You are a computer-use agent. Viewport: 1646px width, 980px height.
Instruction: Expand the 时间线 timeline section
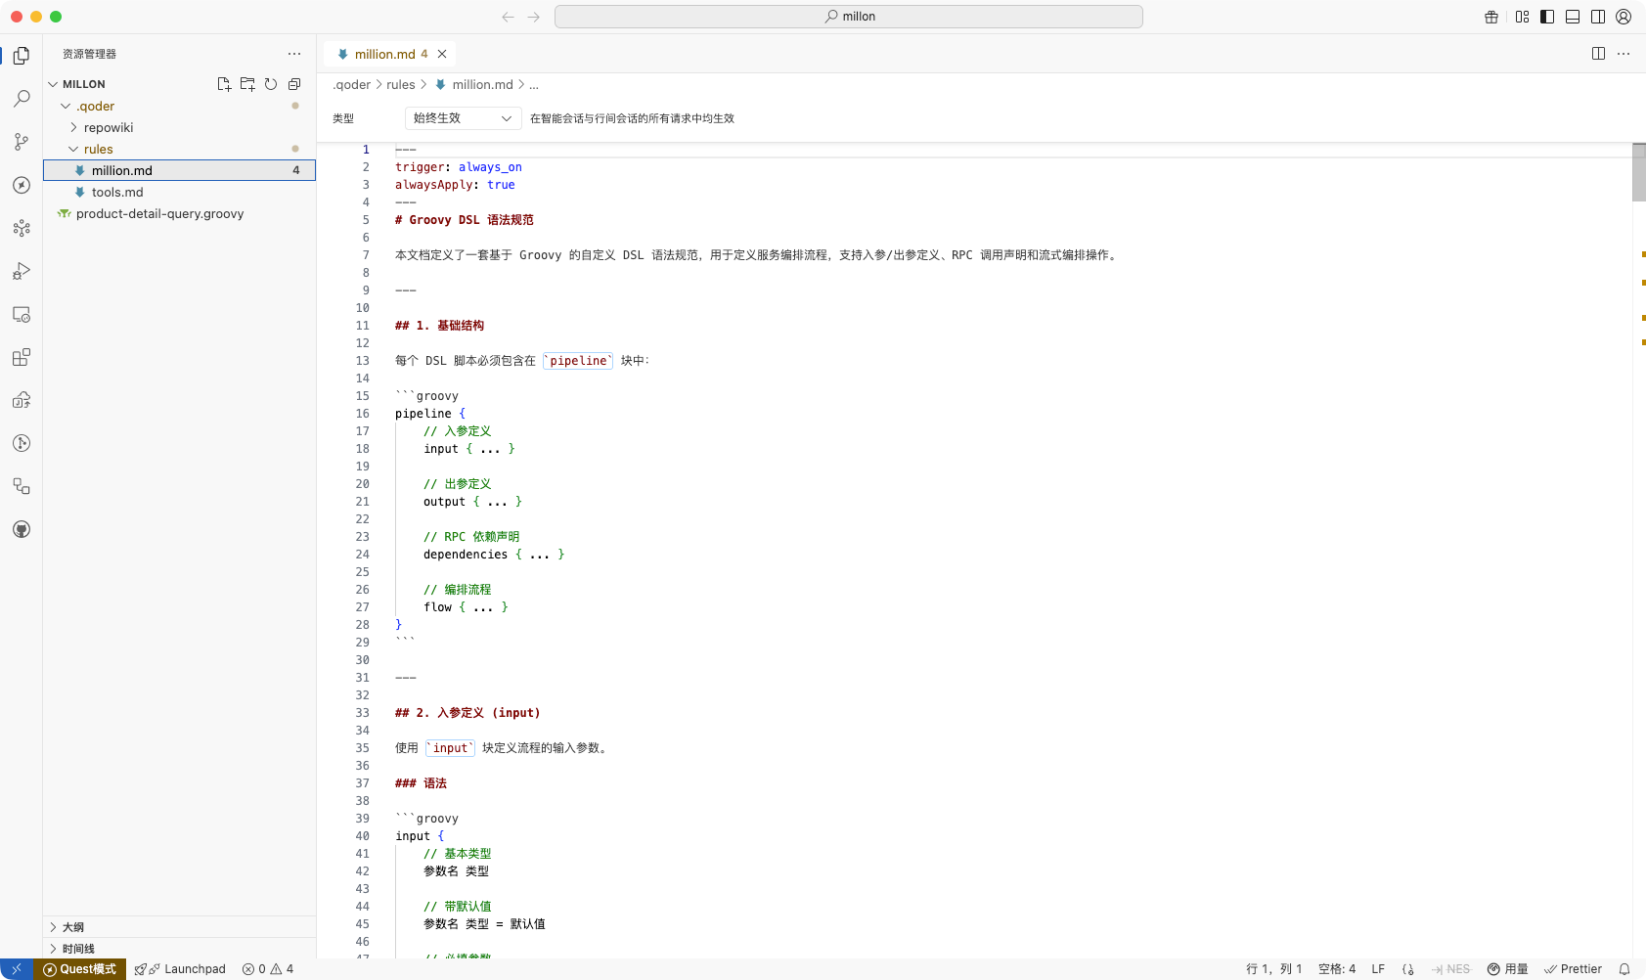pos(180,948)
